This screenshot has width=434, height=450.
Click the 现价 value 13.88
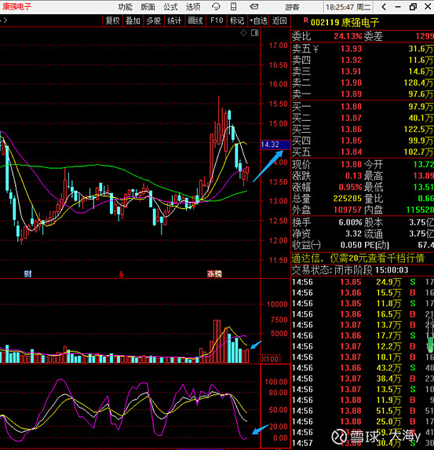(x=351, y=164)
